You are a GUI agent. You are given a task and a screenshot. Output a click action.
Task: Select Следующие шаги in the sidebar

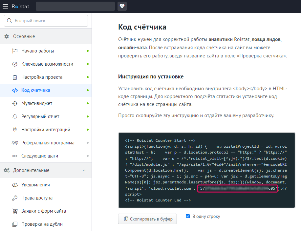coord(39,156)
